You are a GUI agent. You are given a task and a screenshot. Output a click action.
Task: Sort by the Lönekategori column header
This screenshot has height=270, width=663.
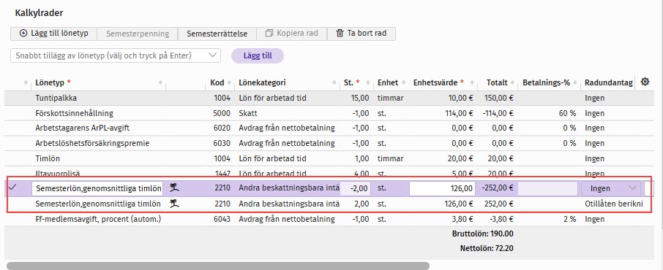pos(262,82)
